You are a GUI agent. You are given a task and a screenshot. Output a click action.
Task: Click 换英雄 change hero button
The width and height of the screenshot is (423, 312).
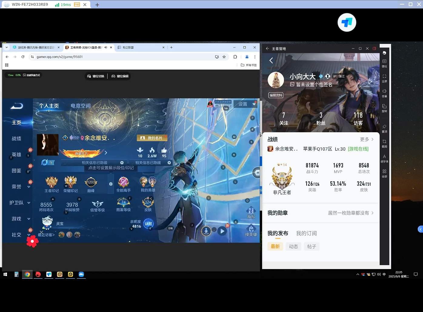click(x=251, y=231)
